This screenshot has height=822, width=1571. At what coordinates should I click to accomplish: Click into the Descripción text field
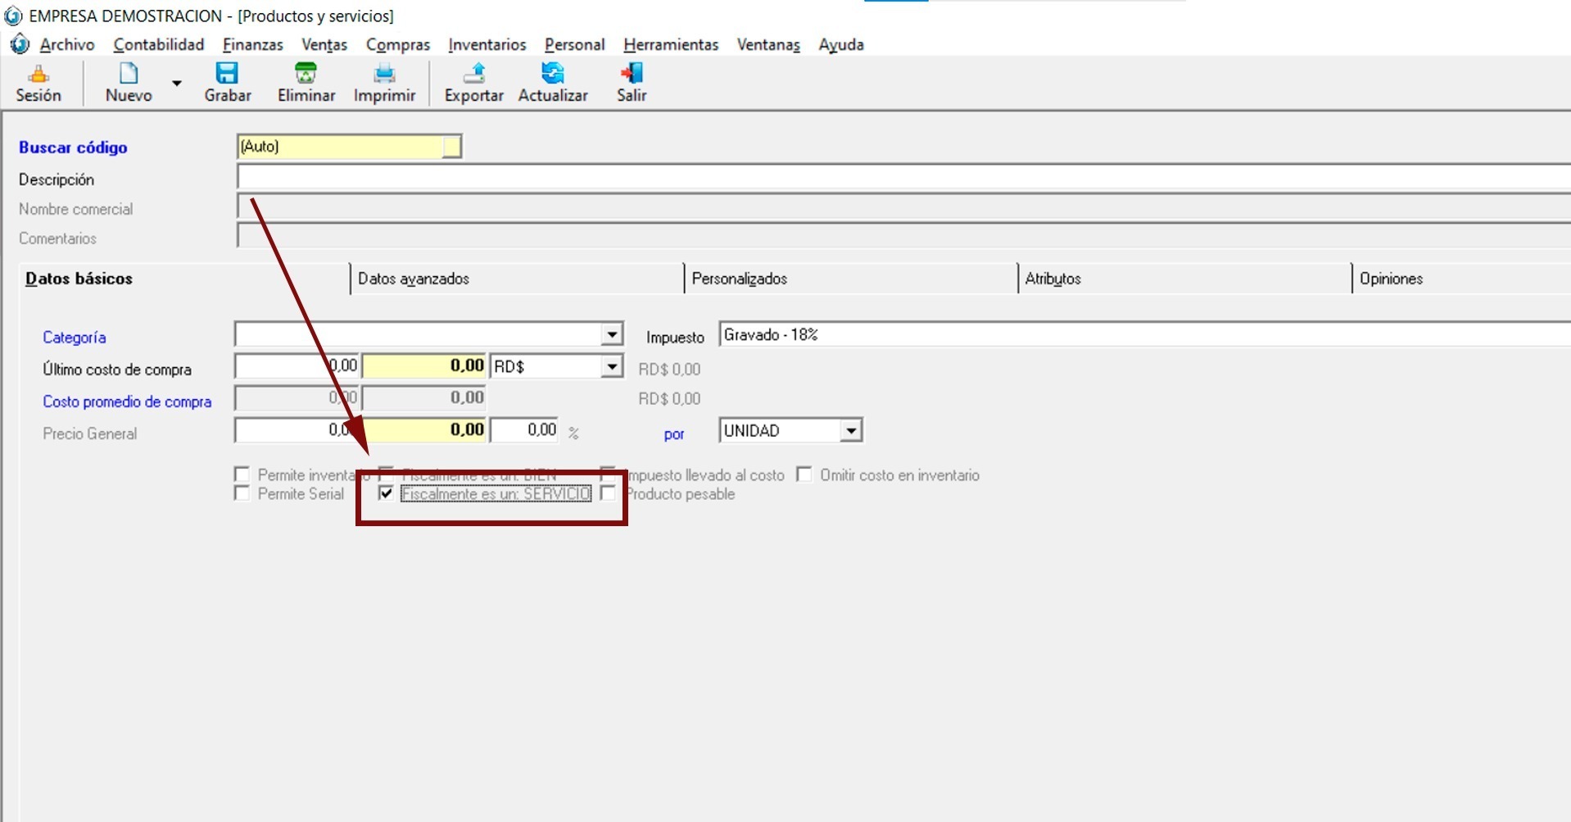pos(901,177)
